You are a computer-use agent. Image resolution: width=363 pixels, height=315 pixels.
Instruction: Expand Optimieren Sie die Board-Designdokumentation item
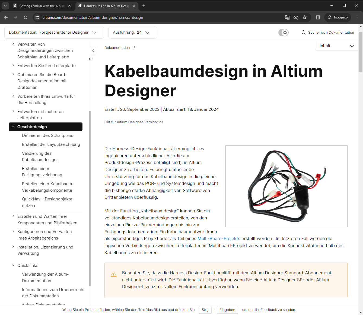click(13, 74)
